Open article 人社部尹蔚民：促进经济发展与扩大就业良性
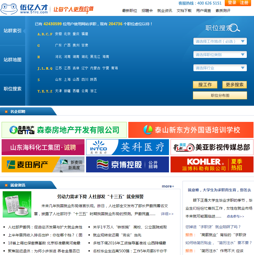The width and height of the screenshot is (254, 255). 45,227
